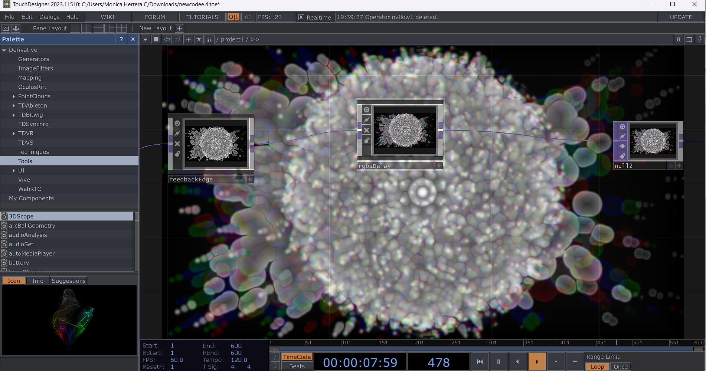Maximize the network pane
Screen dimensions: 706x371
pyautogui.click(x=689, y=39)
